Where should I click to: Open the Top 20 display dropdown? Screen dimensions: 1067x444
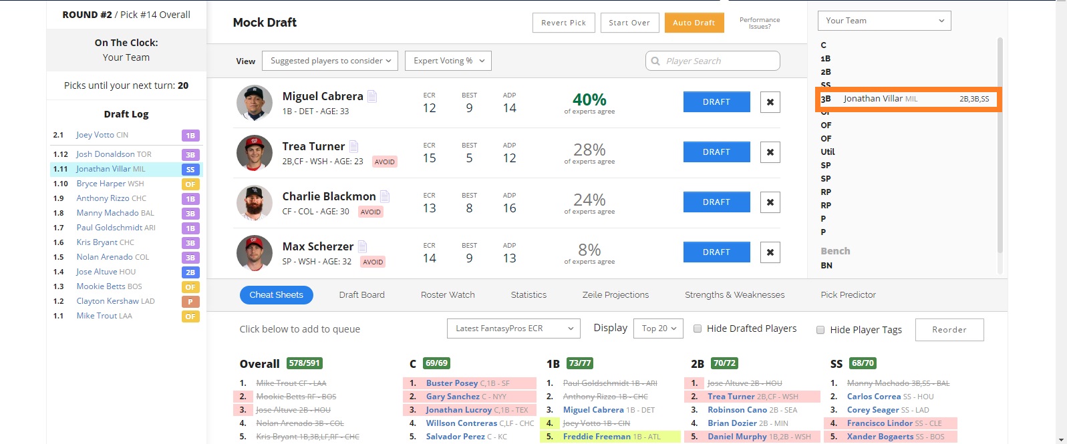point(659,328)
